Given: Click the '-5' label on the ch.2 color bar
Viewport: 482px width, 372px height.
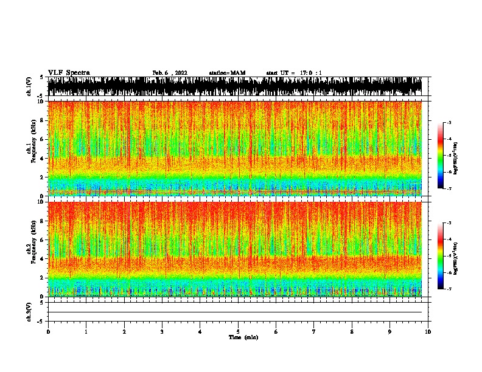Looking at the screenshot, I should coord(449,256).
